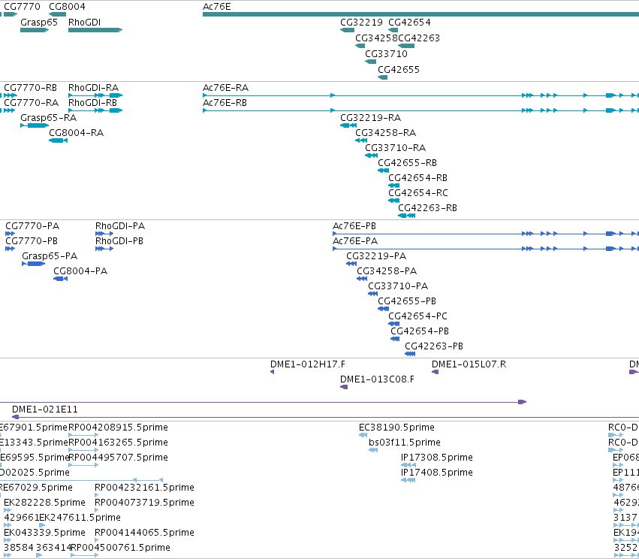Screen dimensions: 639x559
Task: Click the CG32219 gene label
Action: pyautogui.click(x=361, y=23)
